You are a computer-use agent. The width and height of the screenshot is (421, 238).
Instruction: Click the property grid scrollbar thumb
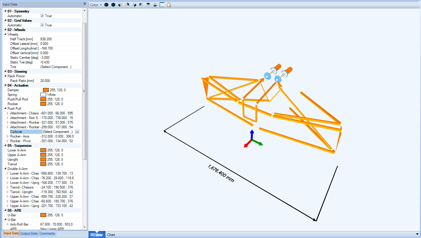(x=84, y=91)
